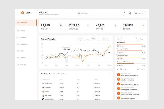Click order icon for #123454 event
This screenshot has height=109, width=164.
[x=118, y=93]
